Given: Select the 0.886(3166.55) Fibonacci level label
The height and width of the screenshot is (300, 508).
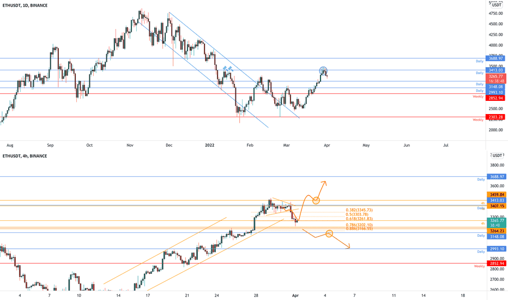Looking at the screenshot, I should tap(359, 229).
